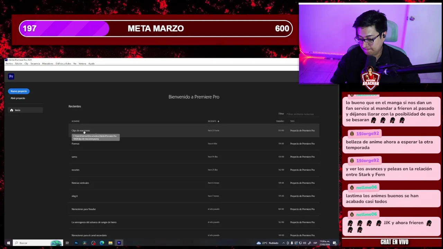Click the Filtrar recent files input field
Screen dimensions: 443x249
pyautogui.click(x=302, y=114)
